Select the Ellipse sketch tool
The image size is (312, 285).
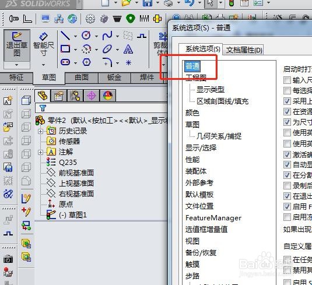[107, 49]
